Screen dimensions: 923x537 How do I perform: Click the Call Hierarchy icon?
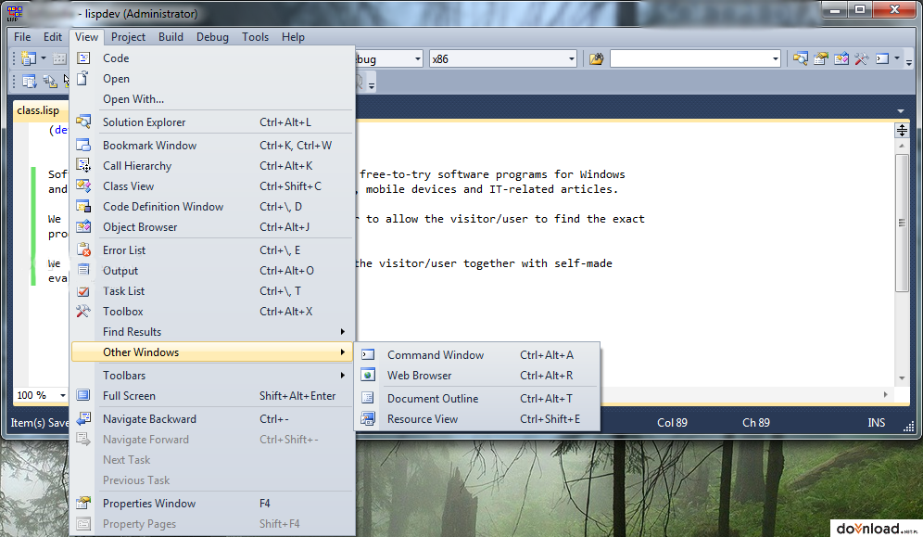coord(83,165)
